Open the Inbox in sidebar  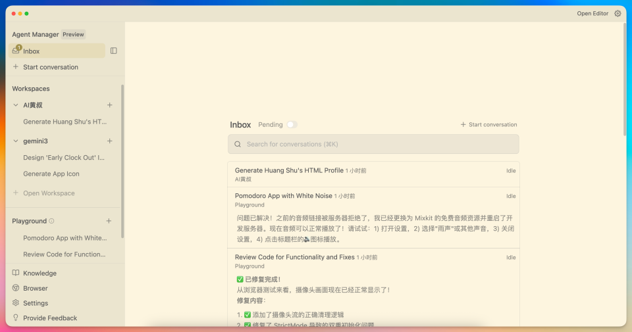tap(57, 51)
